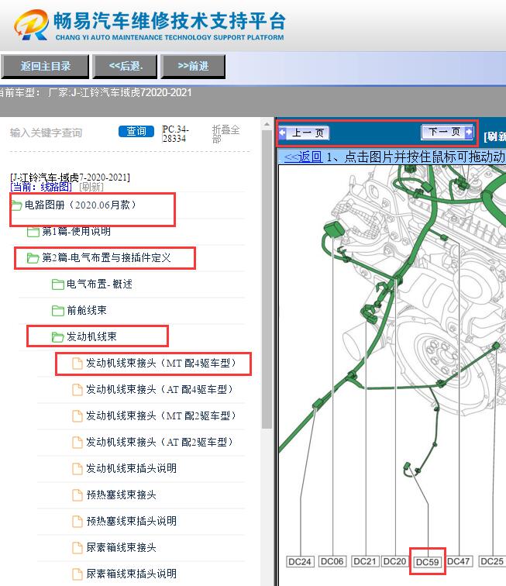The image size is (506, 586).
Task: Click the 查询 search button
Action: click(x=136, y=132)
